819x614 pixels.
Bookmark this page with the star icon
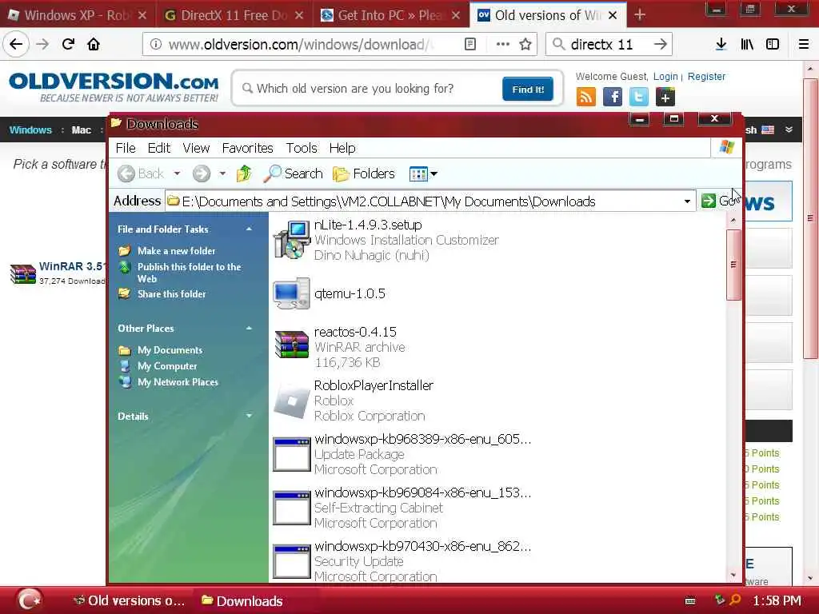click(x=525, y=45)
